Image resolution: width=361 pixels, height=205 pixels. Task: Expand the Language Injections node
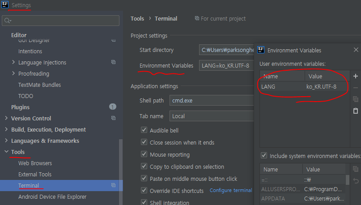pyautogui.click(x=13, y=62)
